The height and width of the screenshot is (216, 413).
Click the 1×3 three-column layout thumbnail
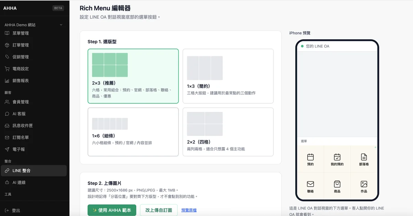coord(205,68)
